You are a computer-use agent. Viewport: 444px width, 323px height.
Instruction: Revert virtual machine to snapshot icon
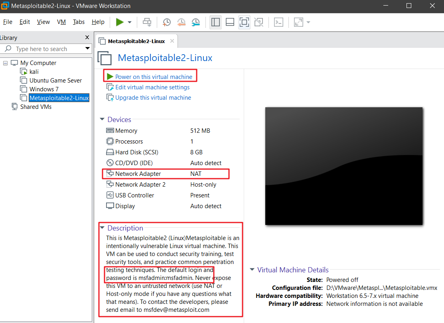[181, 22]
